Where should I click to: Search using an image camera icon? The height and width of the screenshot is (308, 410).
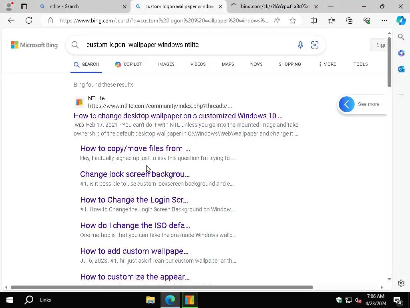(315, 45)
